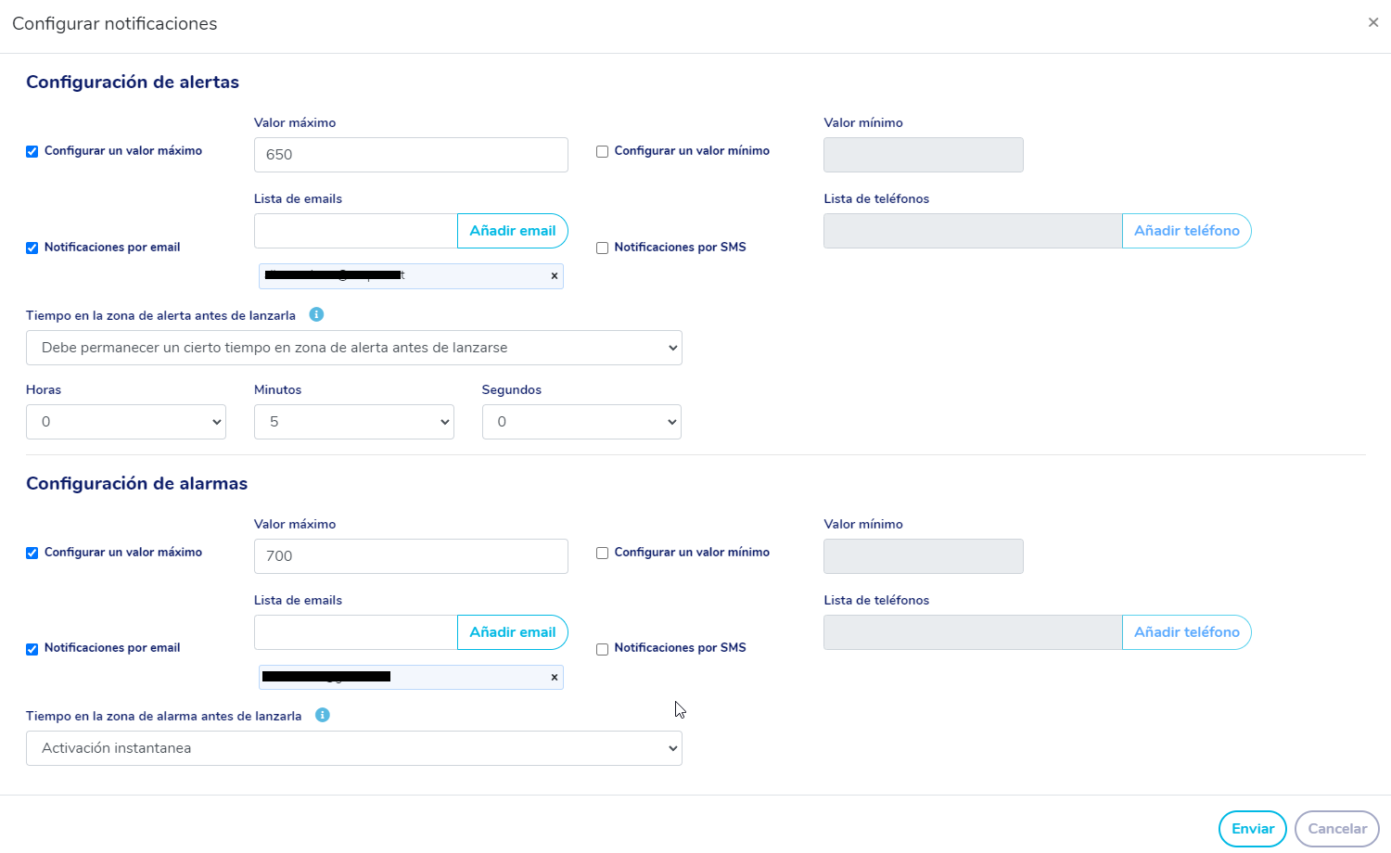The width and height of the screenshot is (1391, 853).
Task: Open the 'Activación instantanea' alarm dropdown
Action: (354, 748)
